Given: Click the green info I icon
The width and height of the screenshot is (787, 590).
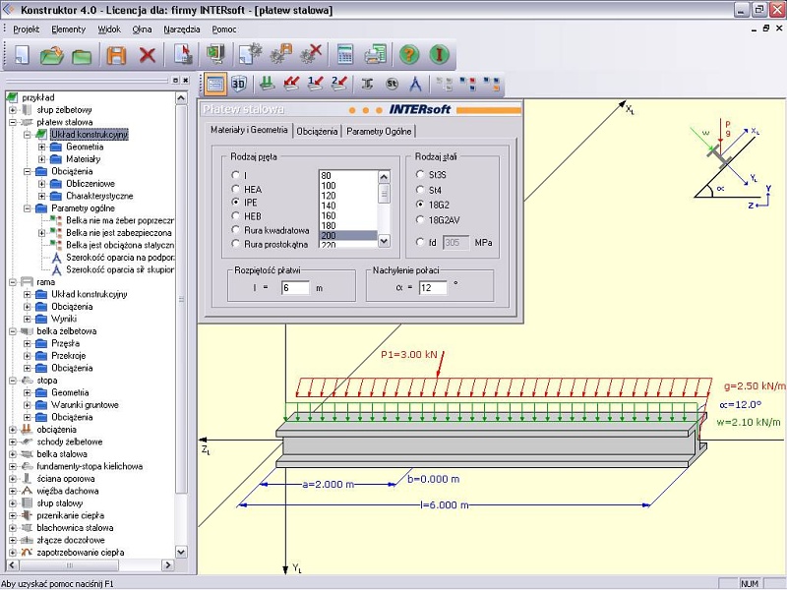Looking at the screenshot, I should point(439,54).
